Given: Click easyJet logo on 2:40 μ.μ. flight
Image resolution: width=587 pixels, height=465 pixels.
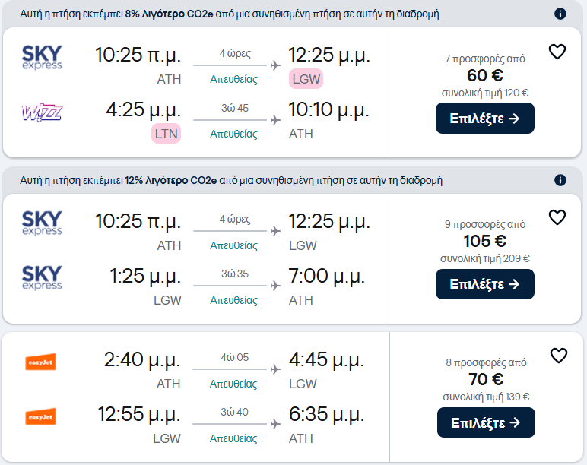Looking at the screenshot, I should (40, 362).
